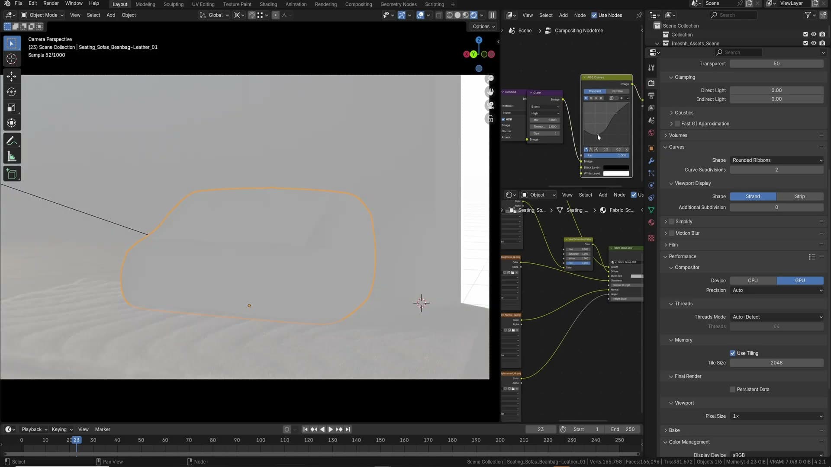Activate the Cursor tool
The image size is (831, 467).
[12, 59]
